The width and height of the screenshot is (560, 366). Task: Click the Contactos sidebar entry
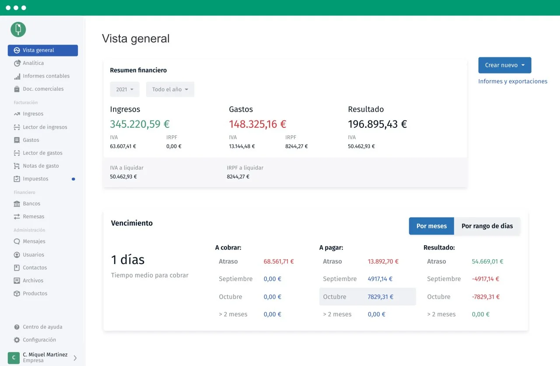[x=35, y=268]
